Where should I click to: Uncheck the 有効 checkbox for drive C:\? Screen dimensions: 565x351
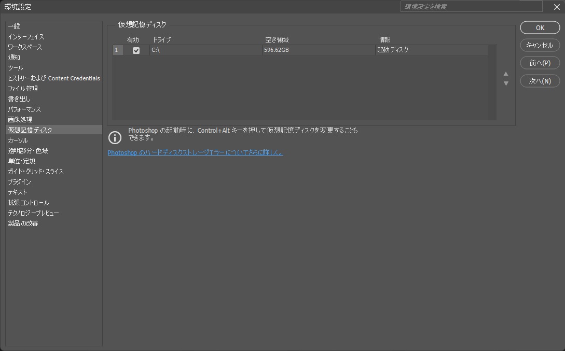pos(136,50)
